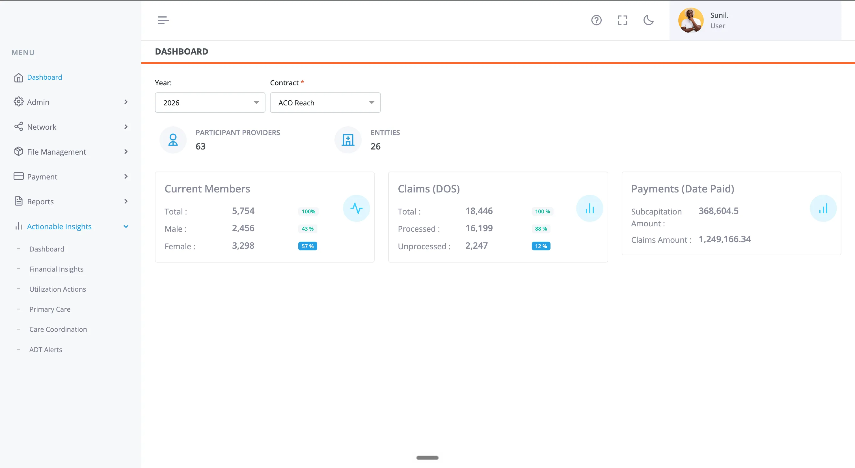Viewport: 855px width, 468px height.
Task: Click the Participant Providers person icon
Action: 173,140
